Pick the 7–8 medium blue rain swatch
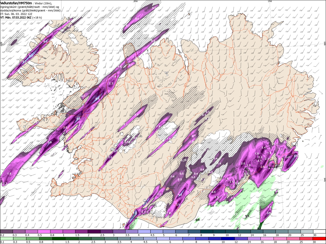Viewport: 326px width, 244px height. 189,239
